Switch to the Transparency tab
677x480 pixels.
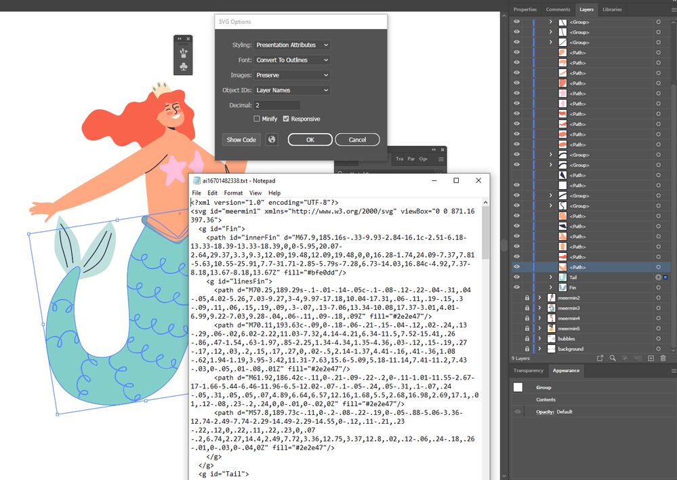[x=528, y=370]
